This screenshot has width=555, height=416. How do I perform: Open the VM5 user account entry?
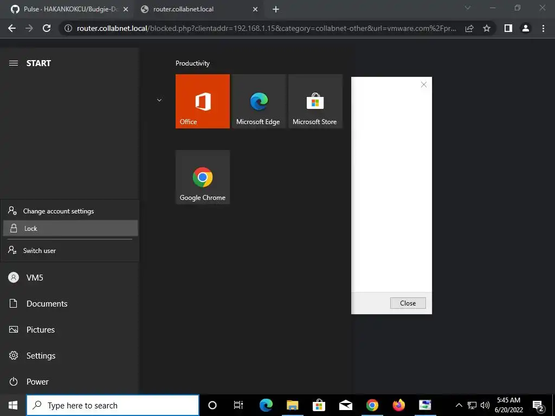pyautogui.click(x=69, y=278)
